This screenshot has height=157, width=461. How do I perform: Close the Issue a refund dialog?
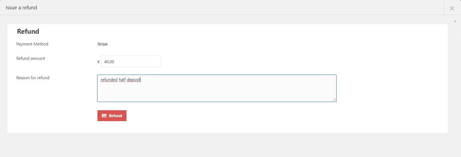(x=452, y=8)
